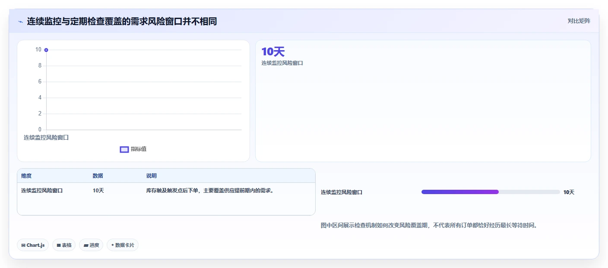
Task: Click the 数据卡片 tag
Action: (123, 245)
